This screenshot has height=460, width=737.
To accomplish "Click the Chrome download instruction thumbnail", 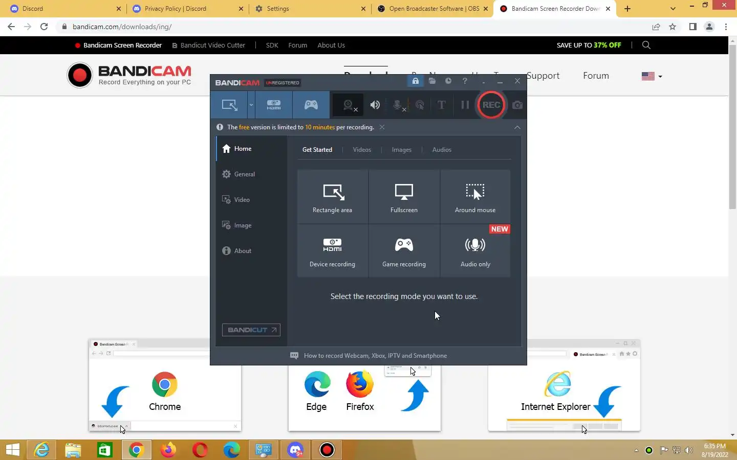I will coord(165,385).
